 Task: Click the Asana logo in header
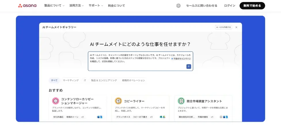tap(27, 6)
